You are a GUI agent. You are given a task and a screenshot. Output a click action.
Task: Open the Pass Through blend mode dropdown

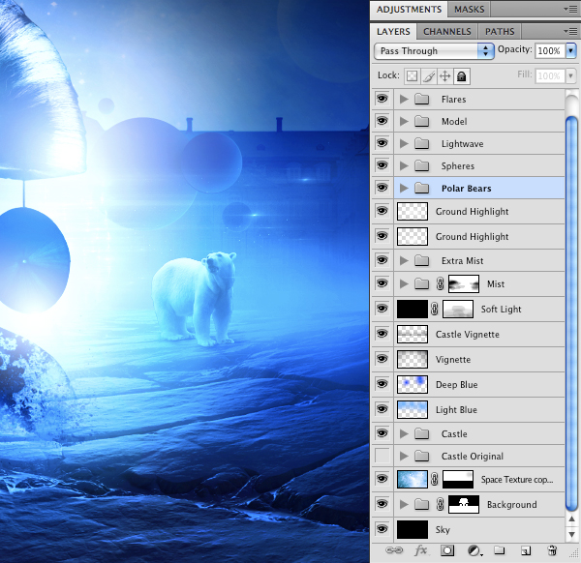click(434, 50)
